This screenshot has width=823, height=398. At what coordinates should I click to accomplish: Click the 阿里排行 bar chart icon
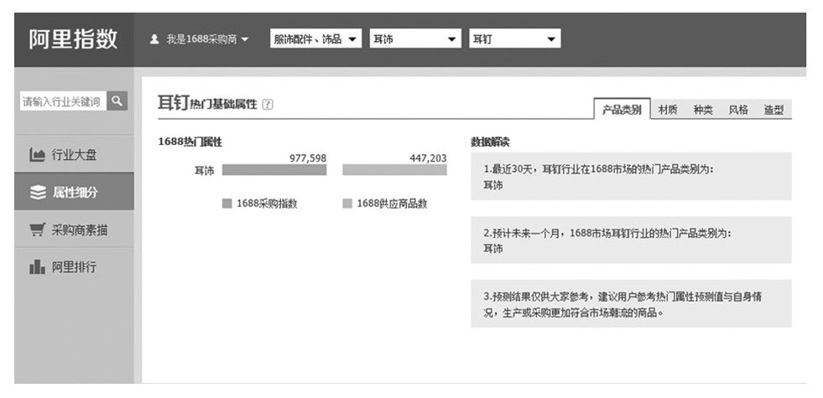coord(37,267)
